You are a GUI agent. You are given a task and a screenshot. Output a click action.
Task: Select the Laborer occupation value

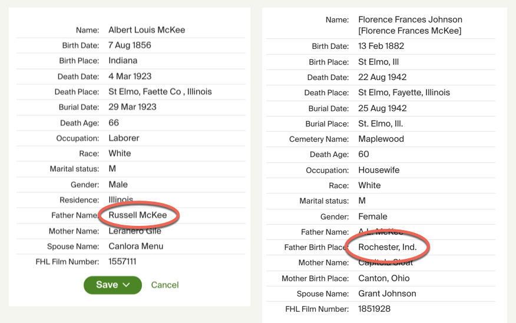[124, 138]
